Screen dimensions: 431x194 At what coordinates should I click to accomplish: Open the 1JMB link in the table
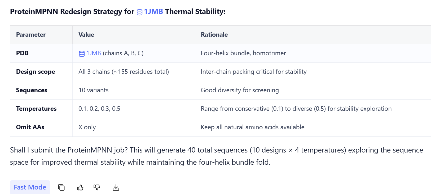94,53
